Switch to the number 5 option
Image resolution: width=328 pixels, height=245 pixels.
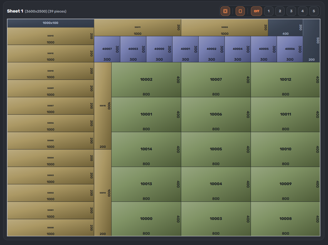coord(314,11)
